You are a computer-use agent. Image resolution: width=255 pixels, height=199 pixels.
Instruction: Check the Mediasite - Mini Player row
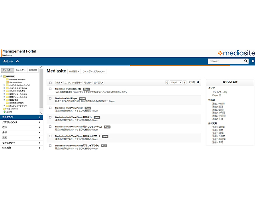pos(50,98)
